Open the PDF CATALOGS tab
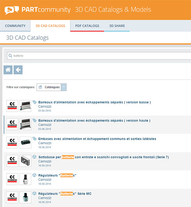This screenshot has width=191, height=207. pyautogui.click(x=87, y=26)
